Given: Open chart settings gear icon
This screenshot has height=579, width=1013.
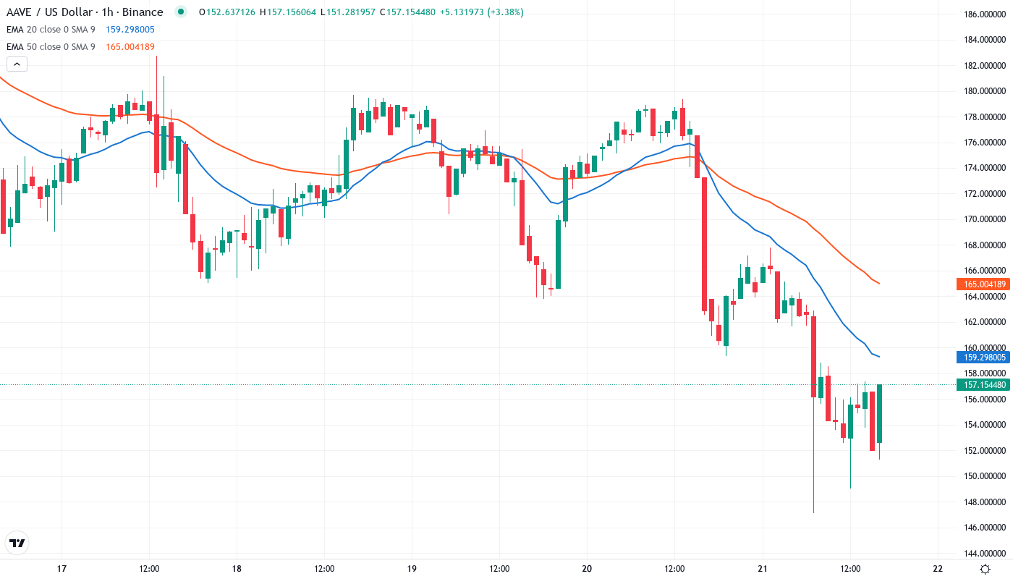Looking at the screenshot, I should tap(985, 569).
